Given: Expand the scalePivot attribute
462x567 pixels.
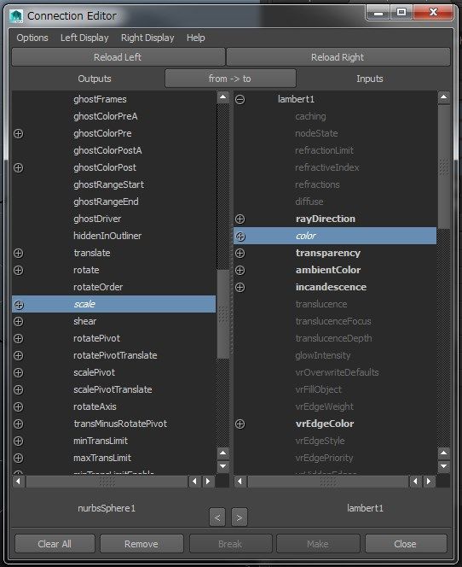Looking at the screenshot, I should tap(19, 372).
